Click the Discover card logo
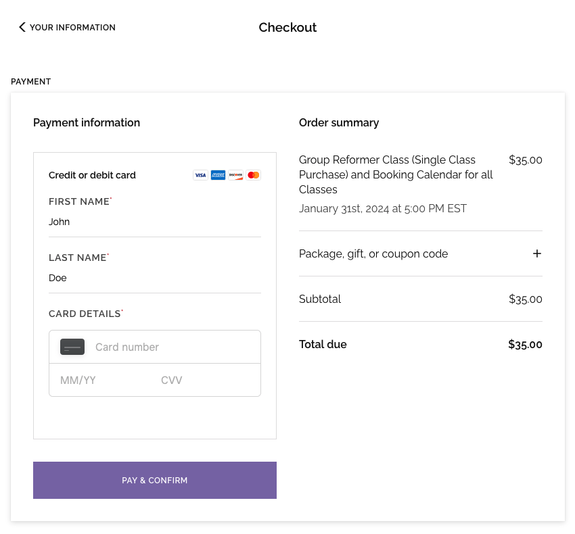Image resolution: width=575 pixels, height=534 pixels. (x=235, y=175)
